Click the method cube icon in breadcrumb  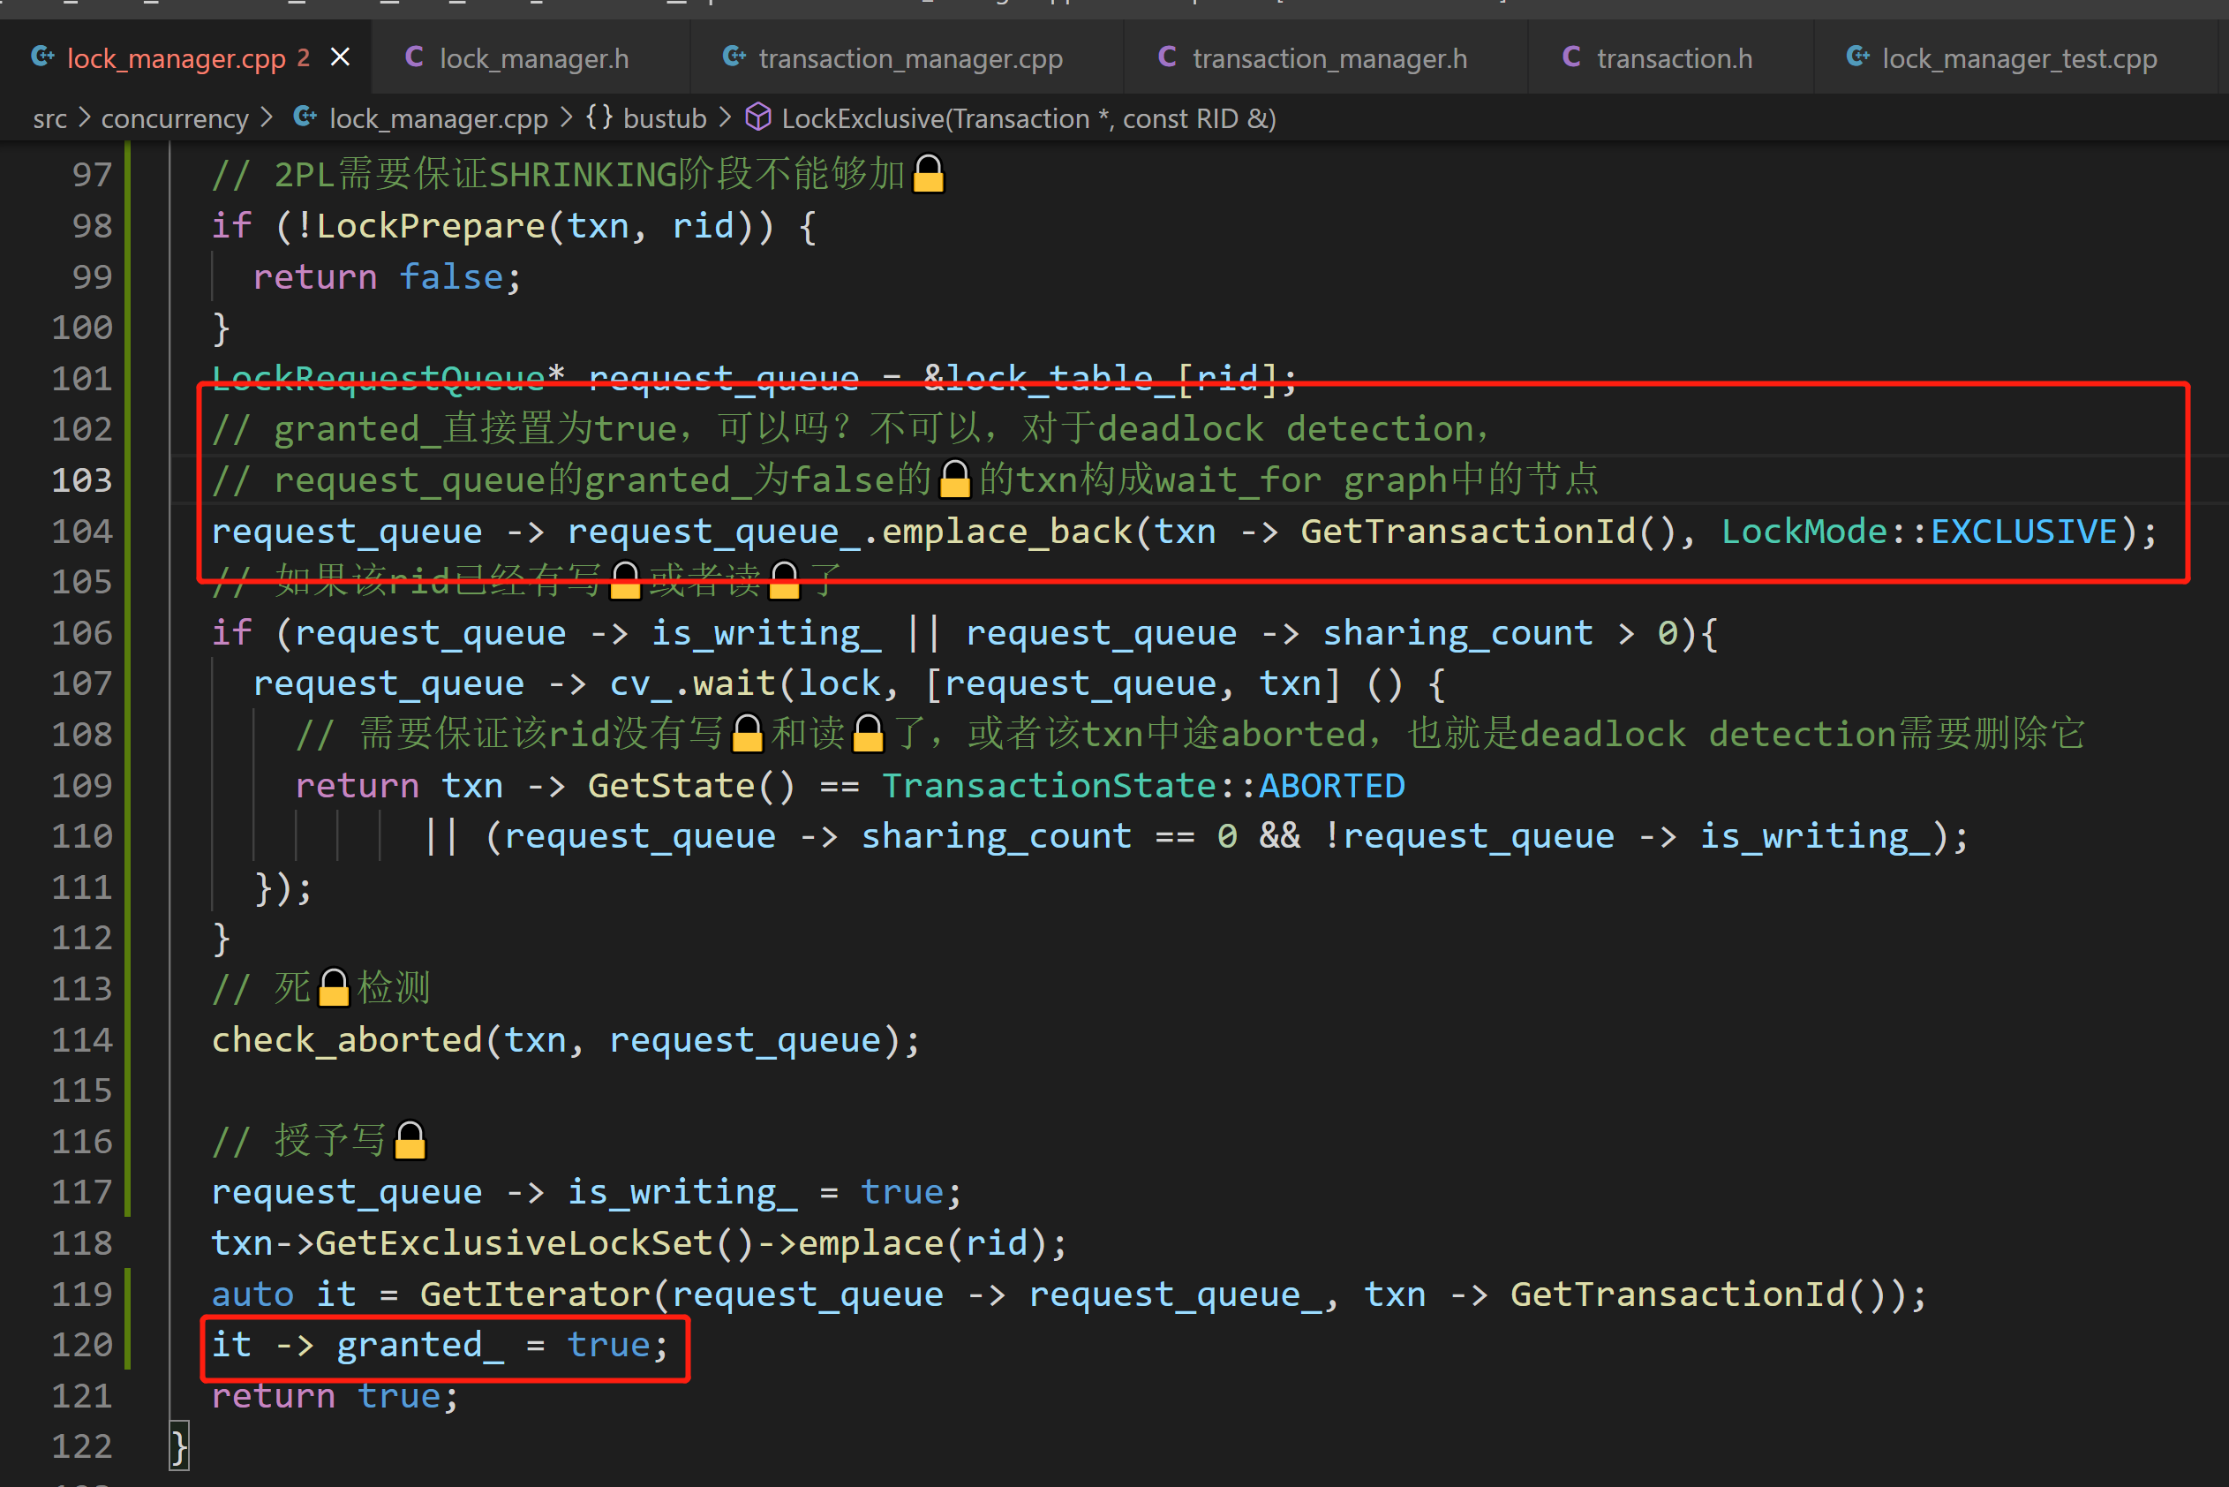point(757,117)
